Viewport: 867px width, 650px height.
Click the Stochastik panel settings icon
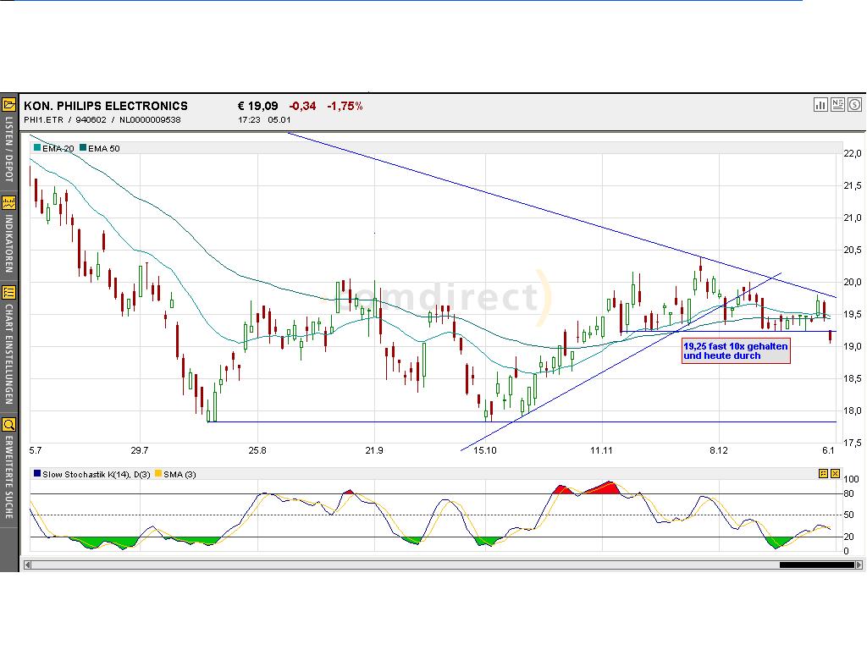click(822, 474)
